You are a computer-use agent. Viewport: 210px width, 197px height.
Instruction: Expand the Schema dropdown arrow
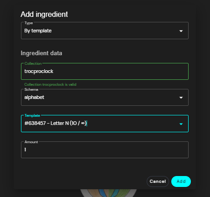[181, 98]
